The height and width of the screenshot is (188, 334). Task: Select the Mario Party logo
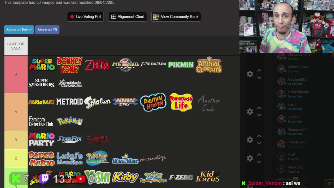[42, 139]
